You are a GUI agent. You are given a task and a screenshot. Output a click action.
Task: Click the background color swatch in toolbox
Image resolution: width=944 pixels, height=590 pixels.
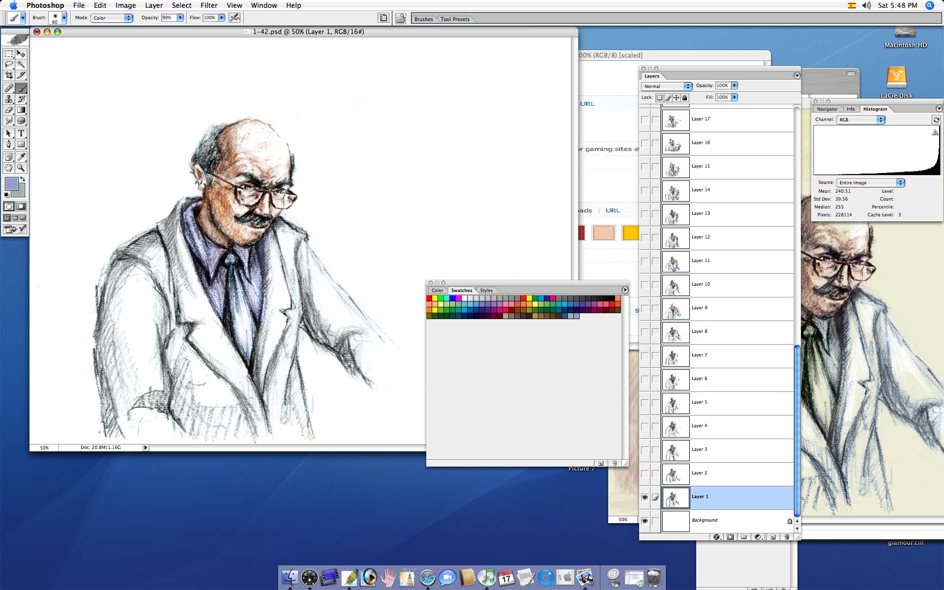click(x=21, y=192)
